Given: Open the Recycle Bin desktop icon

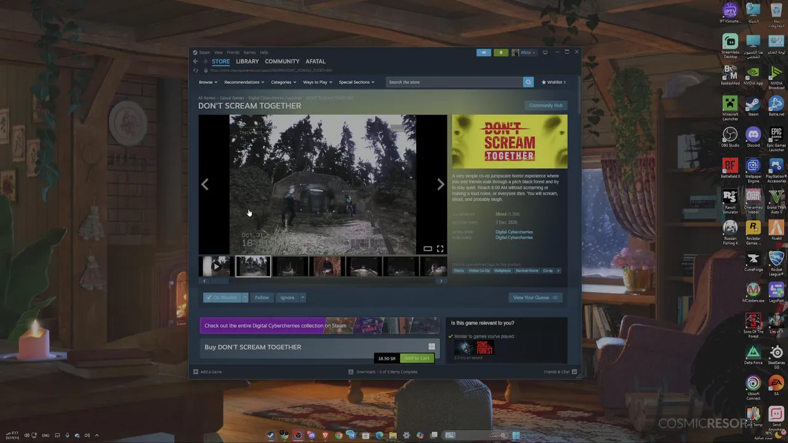Looking at the screenshot, I should tap(776, 16).
